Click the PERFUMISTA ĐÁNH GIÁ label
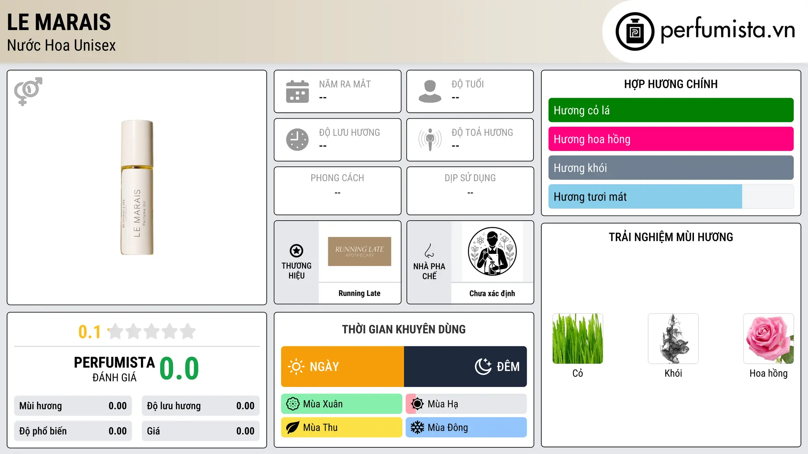This screenshot has width=808, height=454. pyautogui.click(x=114, y=369)
